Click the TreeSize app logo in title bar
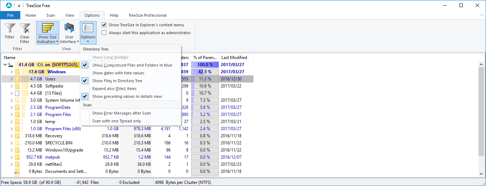The width and height of the screenshot is (486, 186). pos(9,5)
